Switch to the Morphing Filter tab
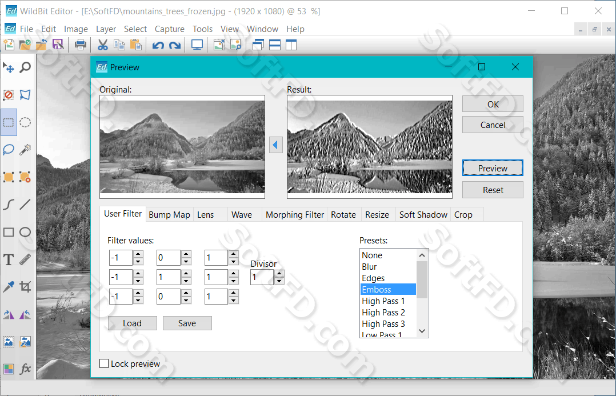Image resolution: width=616 pixels, height=396 pixels. 295,214
